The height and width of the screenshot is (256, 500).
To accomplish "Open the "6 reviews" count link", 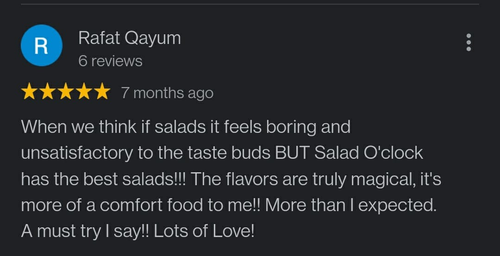I will 110,61.
